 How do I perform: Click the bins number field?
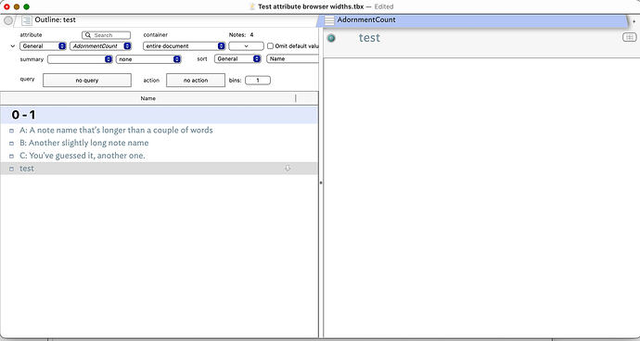point(258,81)
